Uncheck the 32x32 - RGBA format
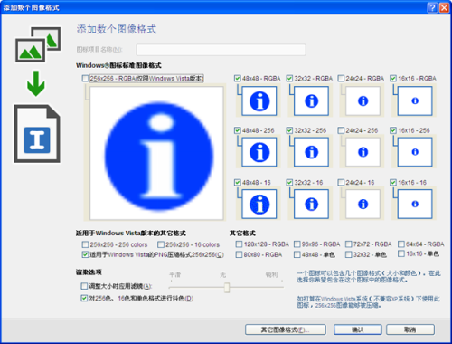The width and height of the screenshot is (452, 344). [x=289, y=79]
